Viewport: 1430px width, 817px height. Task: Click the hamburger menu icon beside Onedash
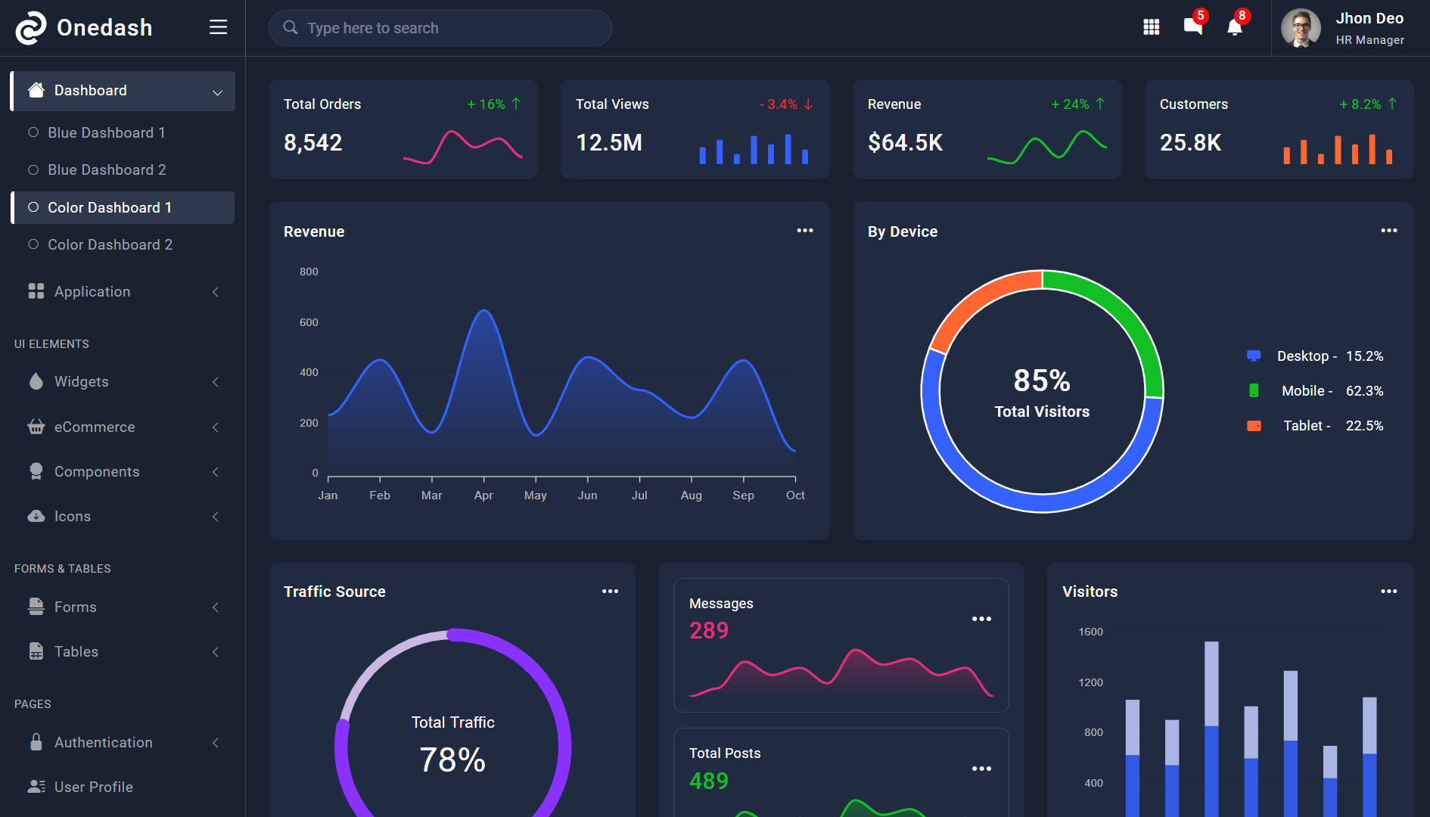pos(218,27)
